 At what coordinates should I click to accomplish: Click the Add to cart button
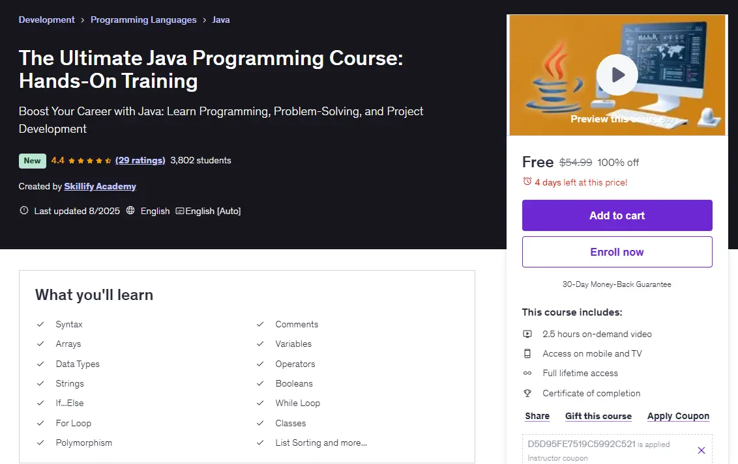click(617, 215)
